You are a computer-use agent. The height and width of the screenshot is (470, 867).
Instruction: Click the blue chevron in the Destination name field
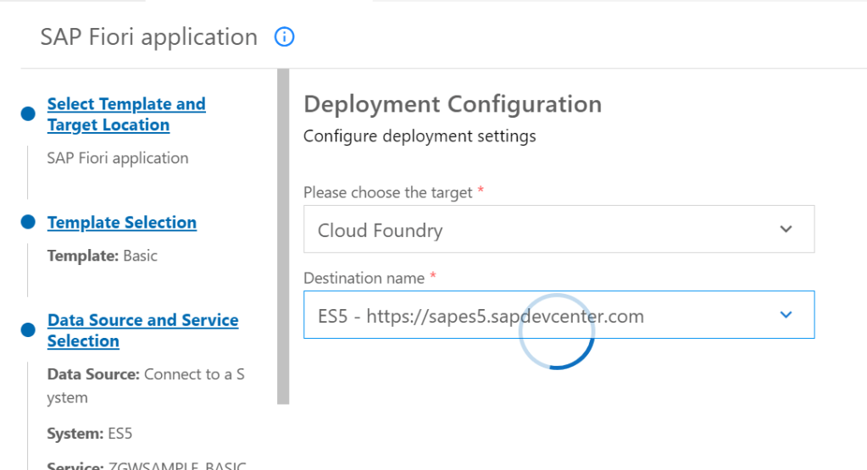[x=786, y=315]
